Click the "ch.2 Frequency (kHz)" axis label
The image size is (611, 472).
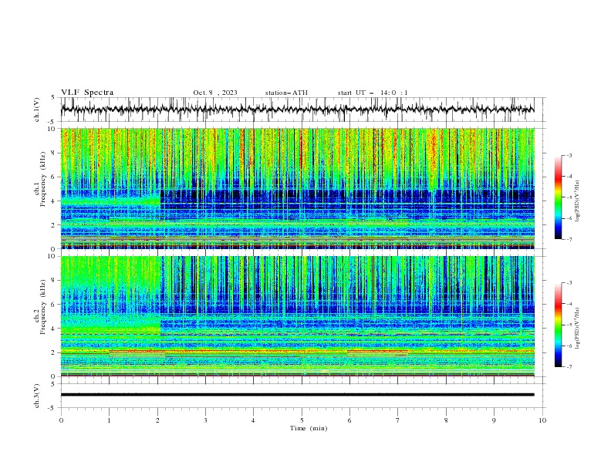click(x=40, y=306)
